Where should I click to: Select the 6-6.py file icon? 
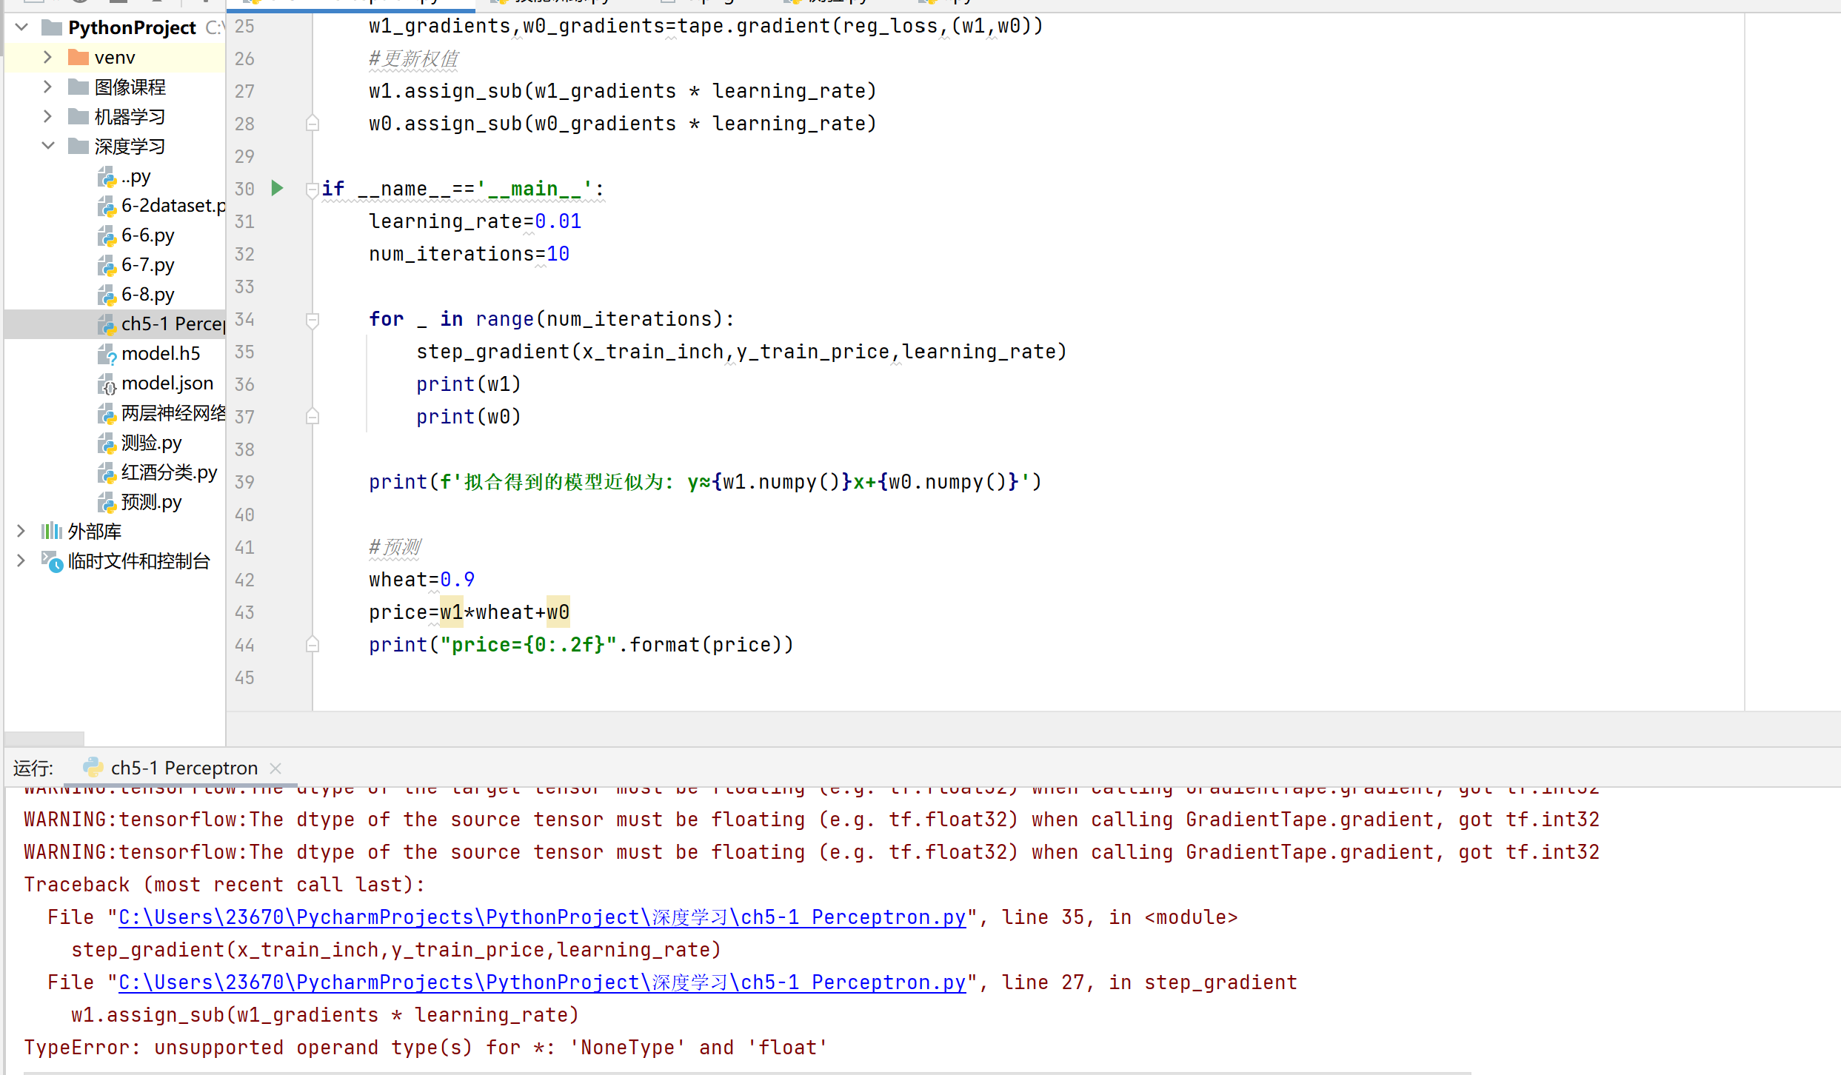(107, 236)
